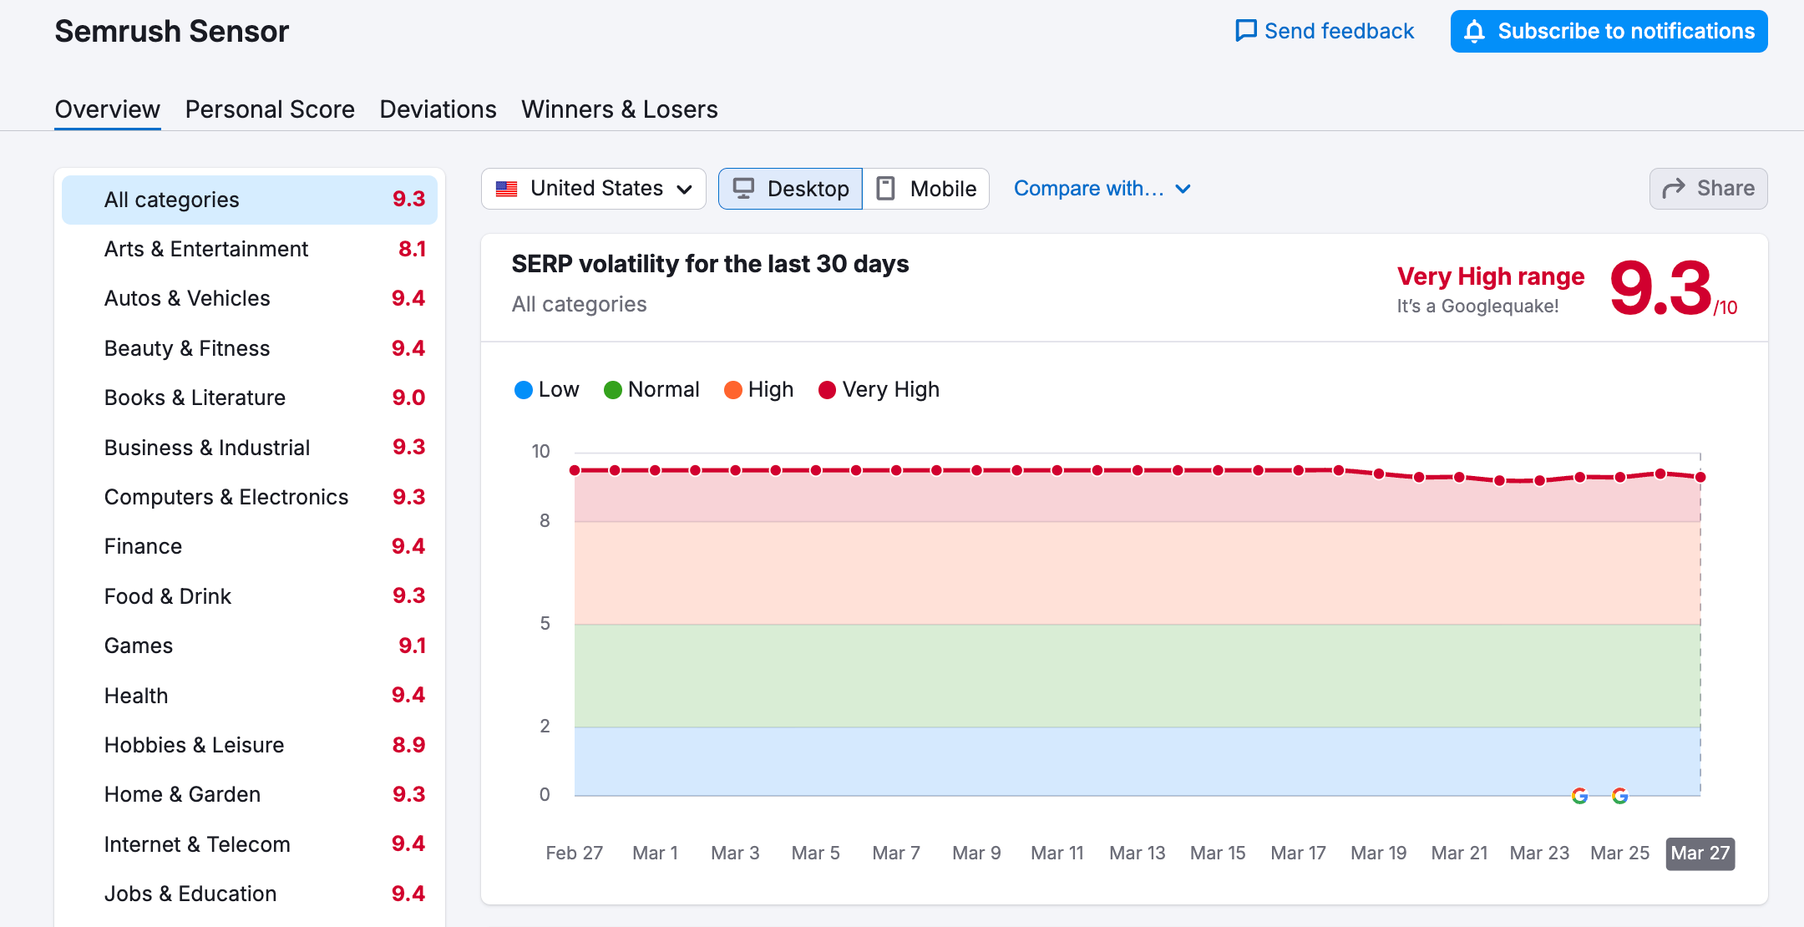Screen dimensions: 1804x927
Task: Toggle the Very High legend series
Action: click(x=879, y=390)
